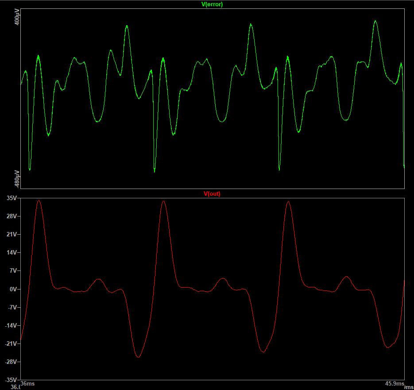Click the -35V tick label on the vertical axis
Screen dimensions: 414x390
pyautogui.click(x=11, y=380)
